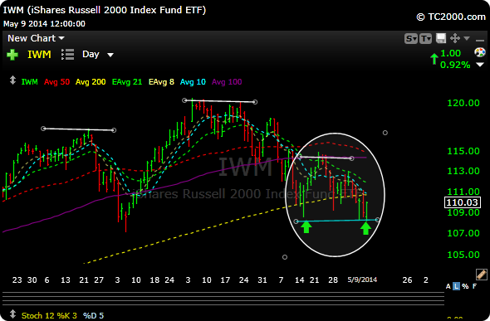Image resolution: width=490 pixels, height=321 pixels.
Task: Toggle the % percent scale button
Action: coord(465,286)
